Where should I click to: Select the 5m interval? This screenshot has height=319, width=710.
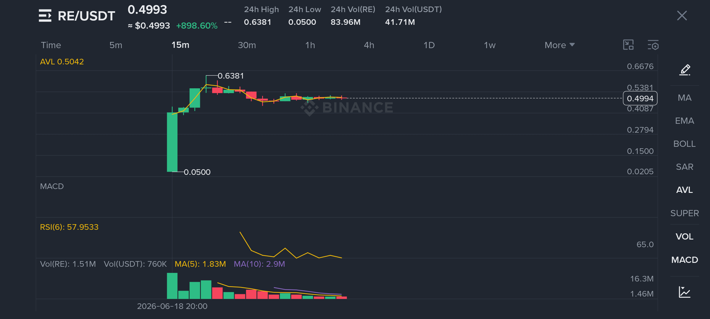pos(116,45)
